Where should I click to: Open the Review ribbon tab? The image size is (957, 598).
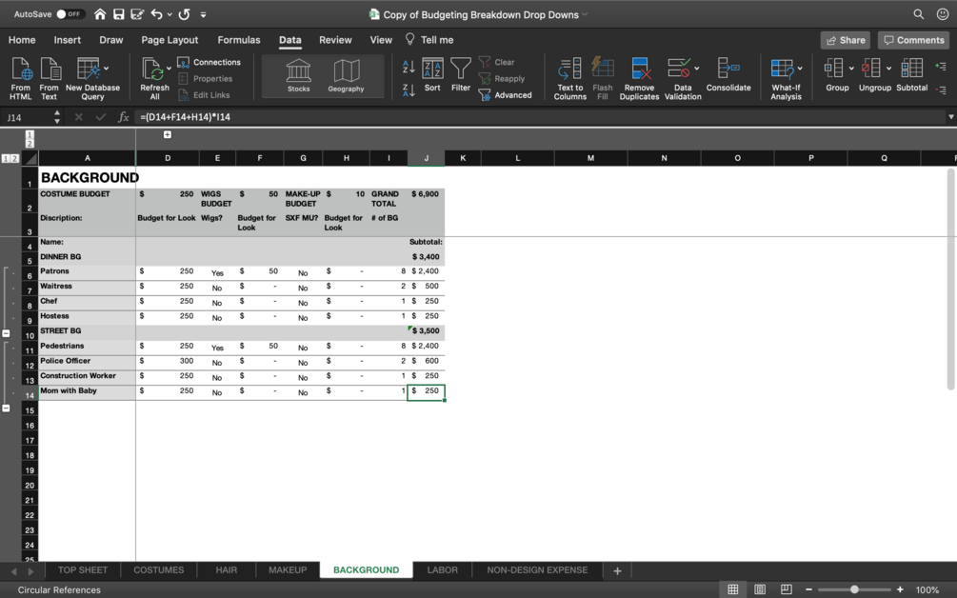click(335, 40)
